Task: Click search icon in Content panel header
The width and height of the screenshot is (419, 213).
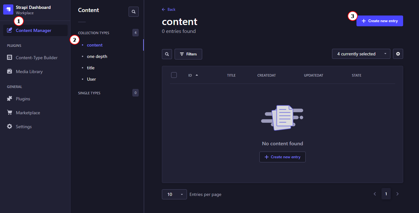Action: [x=134, y=12]
